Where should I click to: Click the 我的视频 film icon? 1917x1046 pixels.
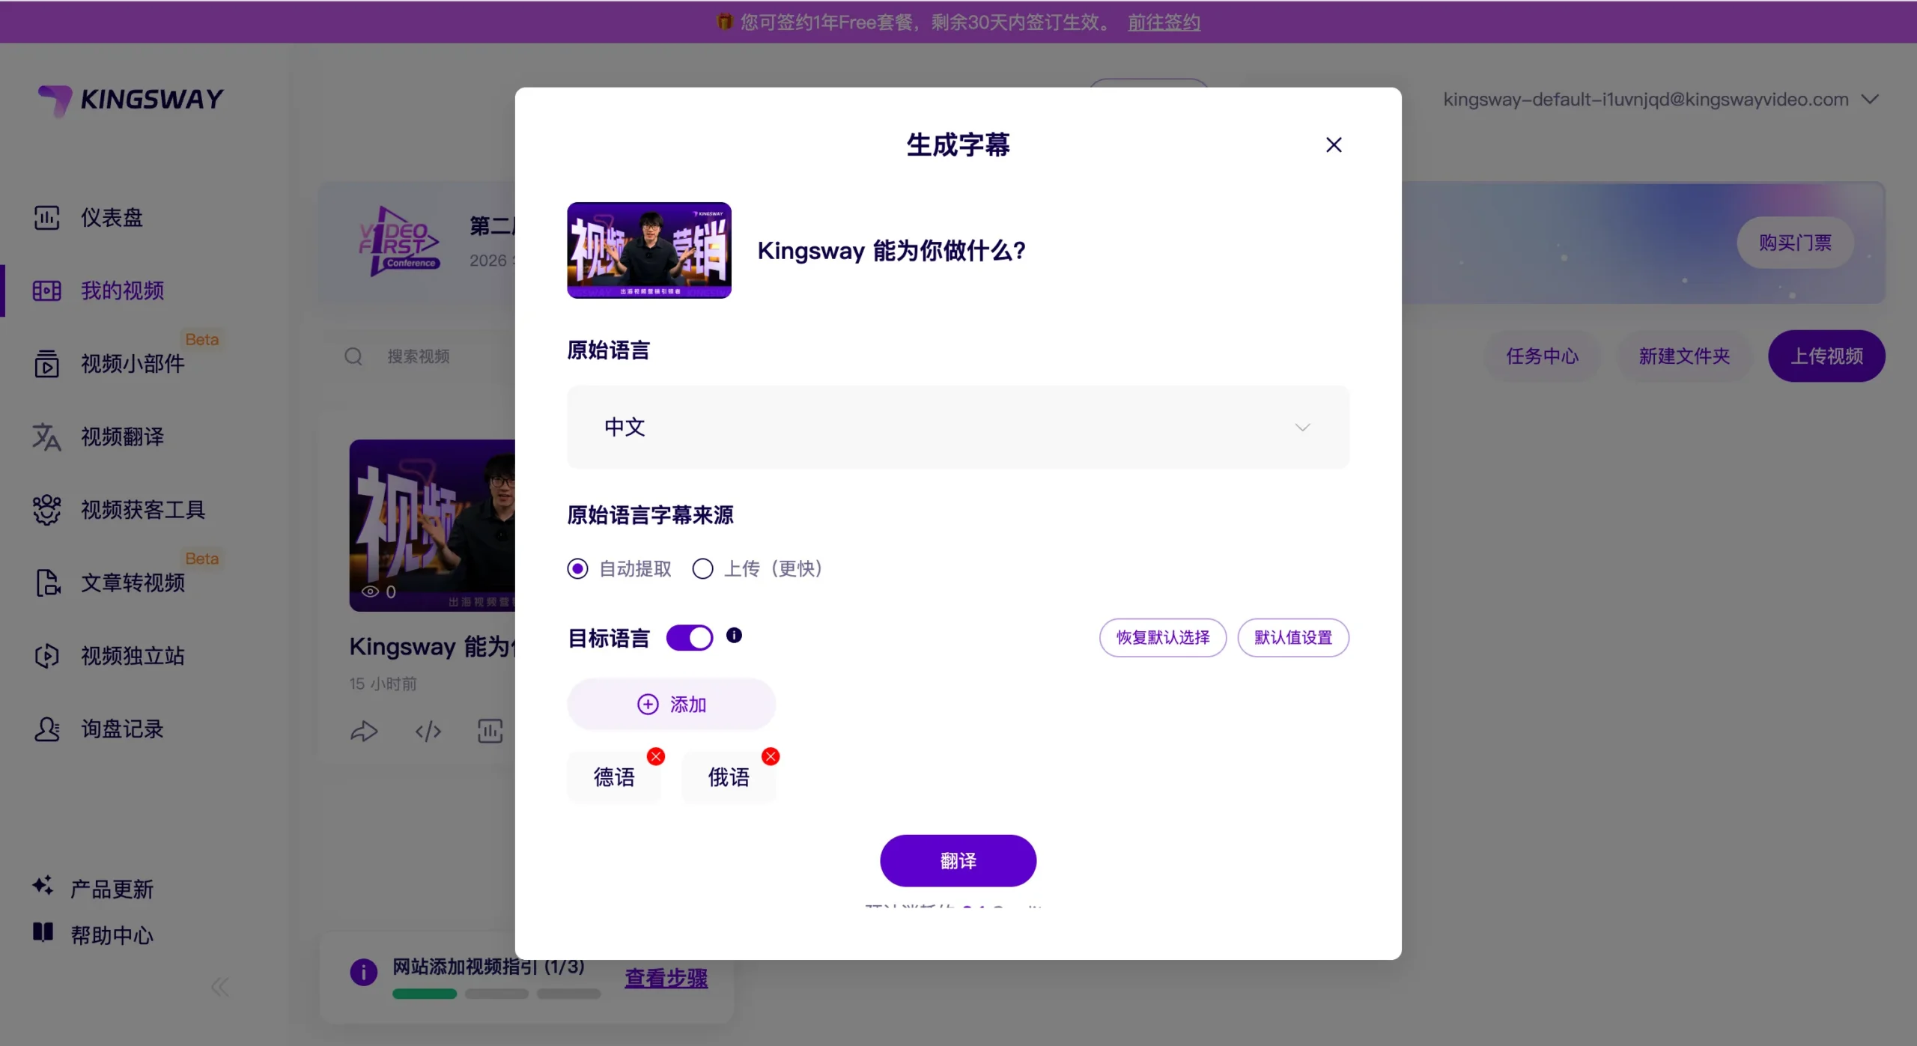point(46,291)
